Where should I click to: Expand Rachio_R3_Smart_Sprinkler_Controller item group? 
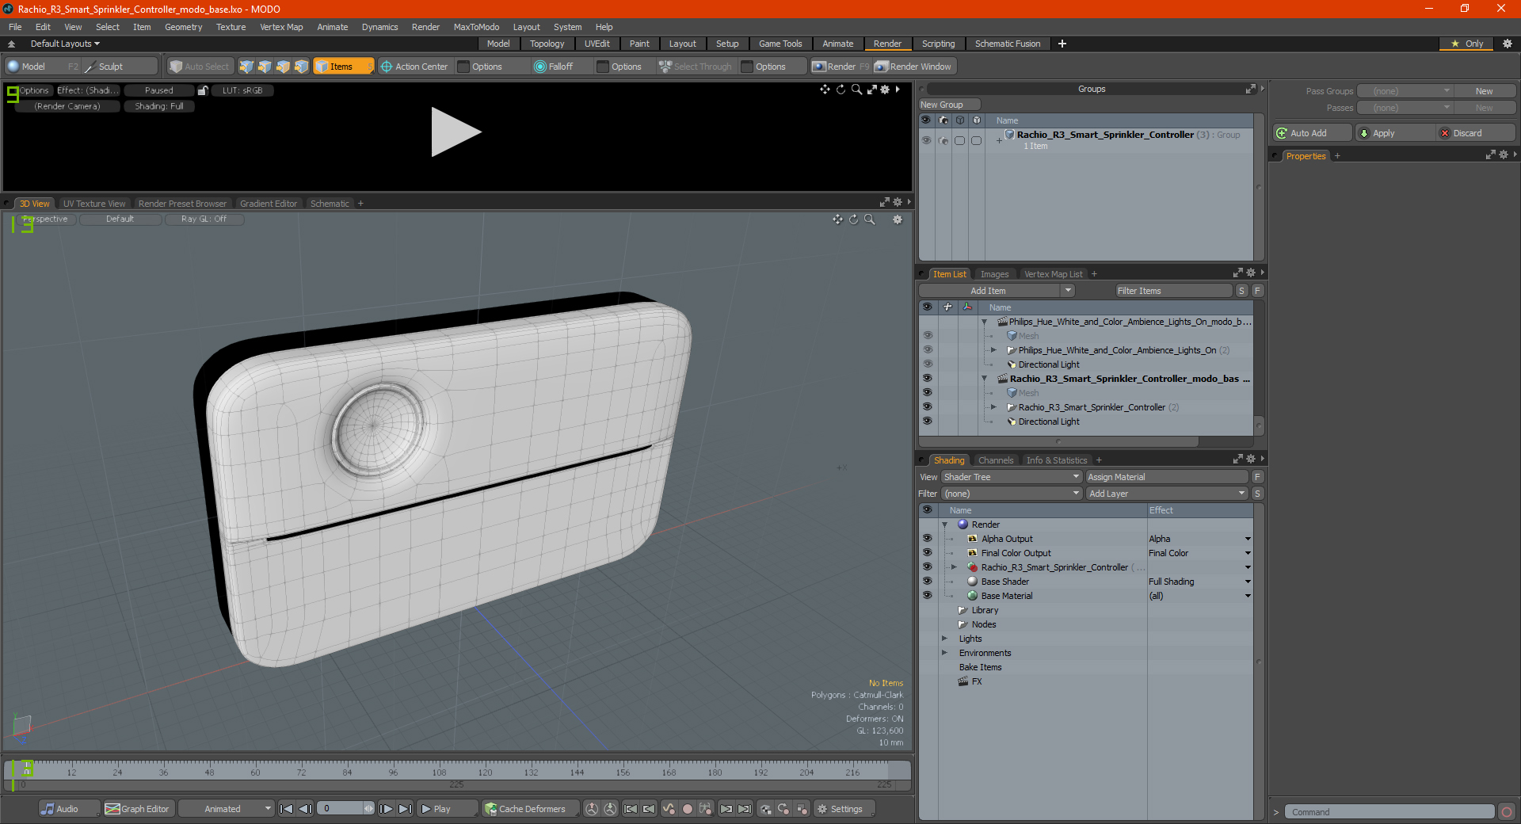click(x=993, y=407)
